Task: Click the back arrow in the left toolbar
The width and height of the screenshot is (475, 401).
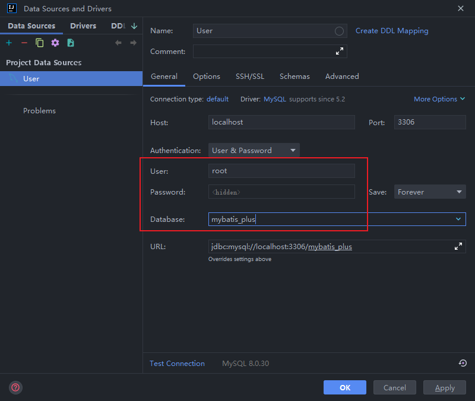Action: click(118, 43)
